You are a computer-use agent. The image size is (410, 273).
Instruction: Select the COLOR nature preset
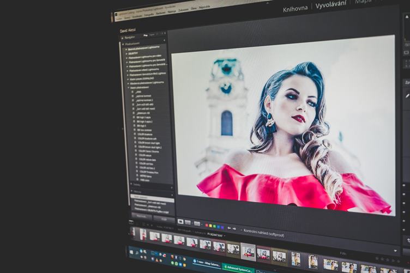145,155
